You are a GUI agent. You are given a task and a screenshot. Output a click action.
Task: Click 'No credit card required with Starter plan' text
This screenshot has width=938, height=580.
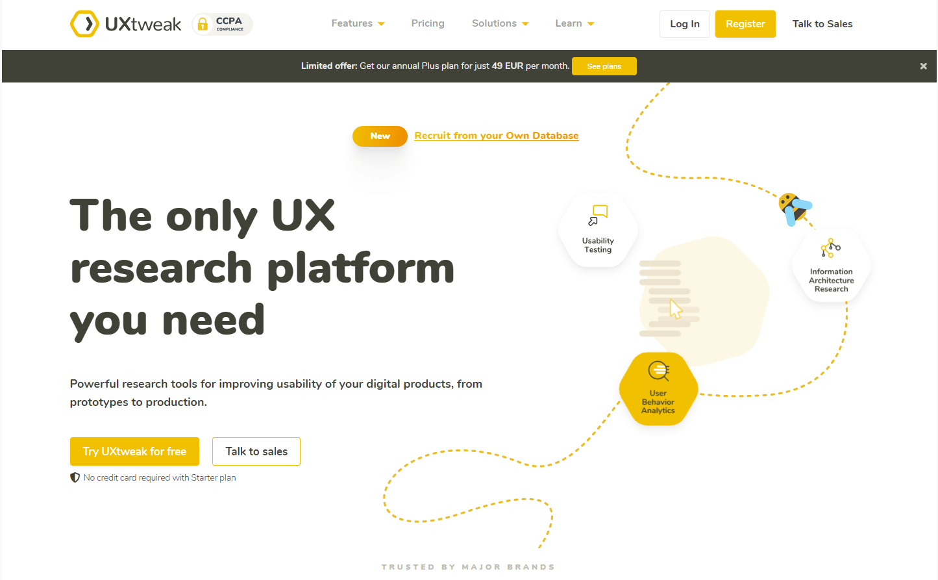[x=160, y=477]
